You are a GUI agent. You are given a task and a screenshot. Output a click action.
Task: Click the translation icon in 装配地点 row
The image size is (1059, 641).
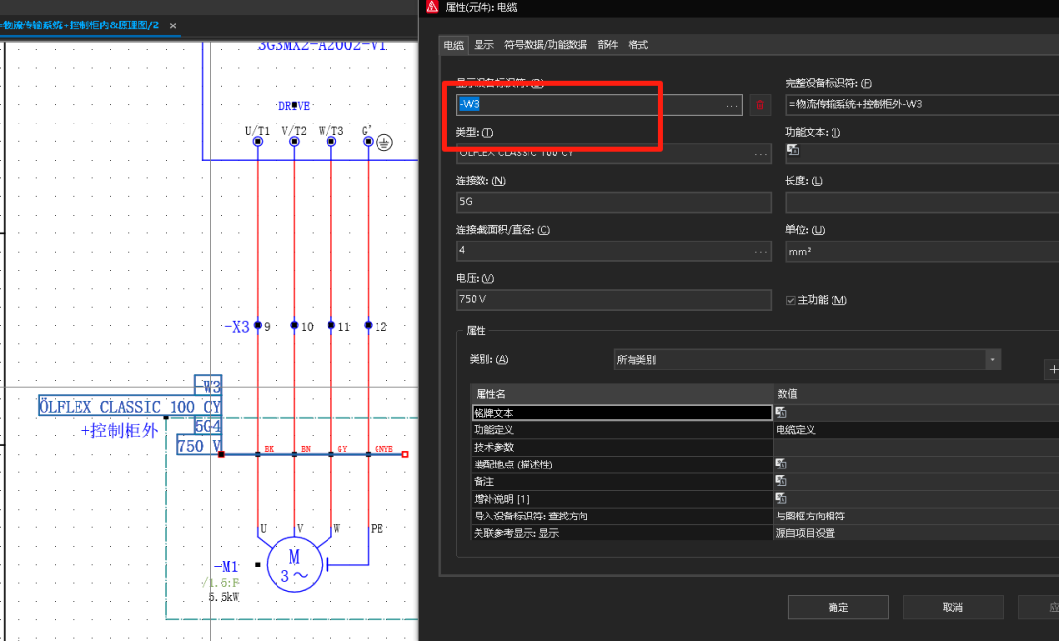781,464
